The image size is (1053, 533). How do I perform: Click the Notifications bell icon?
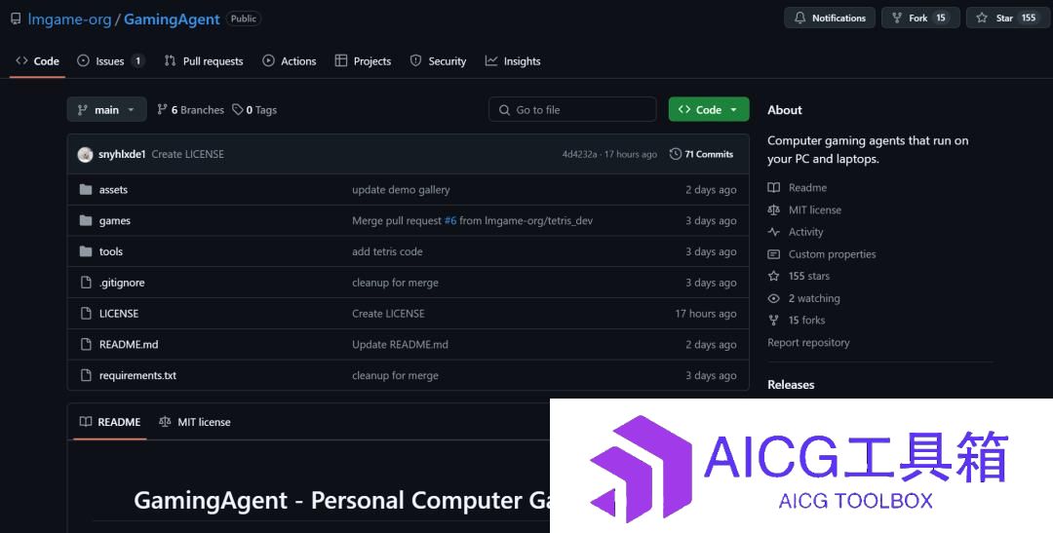point(799,19)
